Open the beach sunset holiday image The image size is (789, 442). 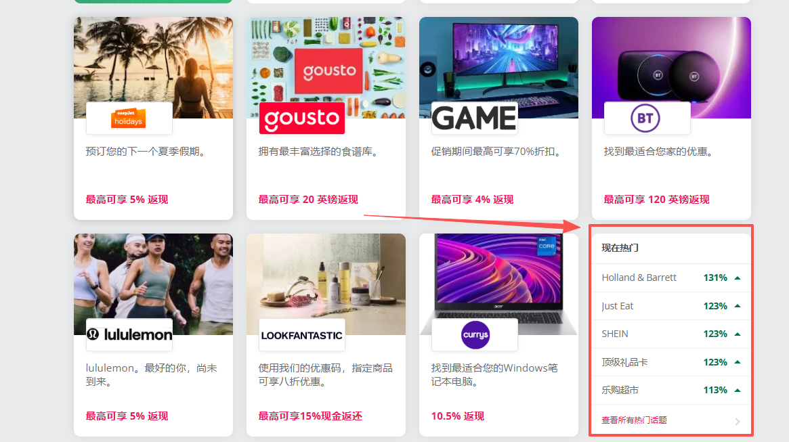point(154,68)
